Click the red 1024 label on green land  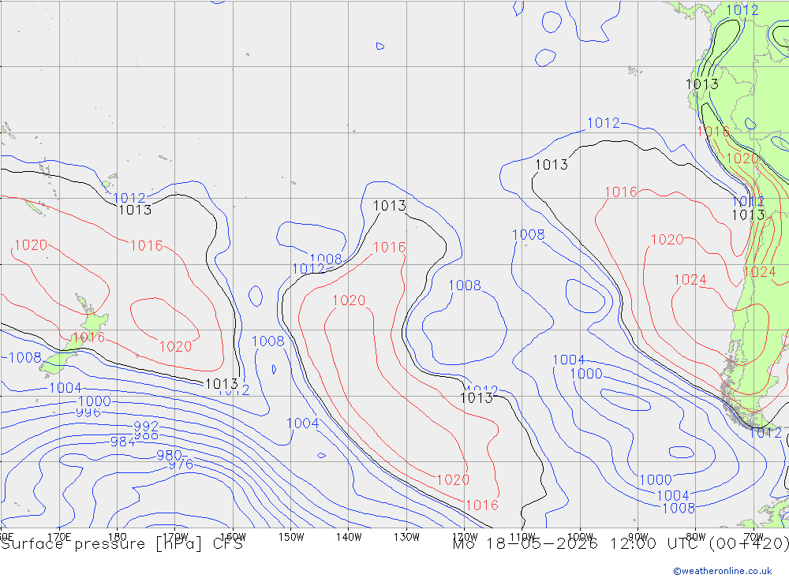tap(760, 272)
